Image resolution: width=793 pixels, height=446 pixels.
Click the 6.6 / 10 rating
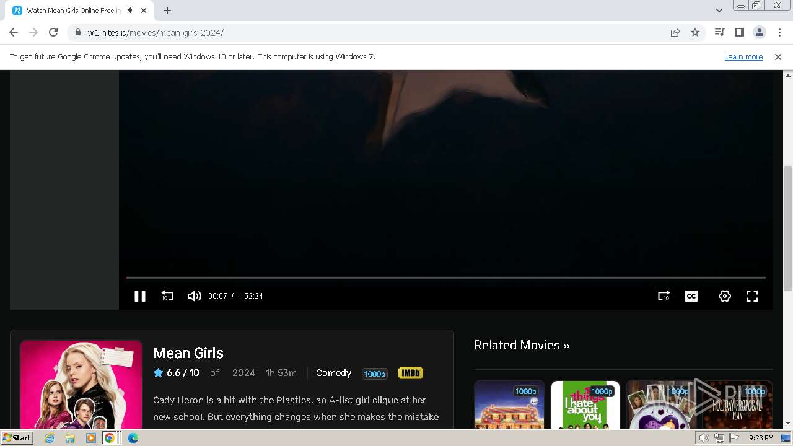tap(177, 373)
